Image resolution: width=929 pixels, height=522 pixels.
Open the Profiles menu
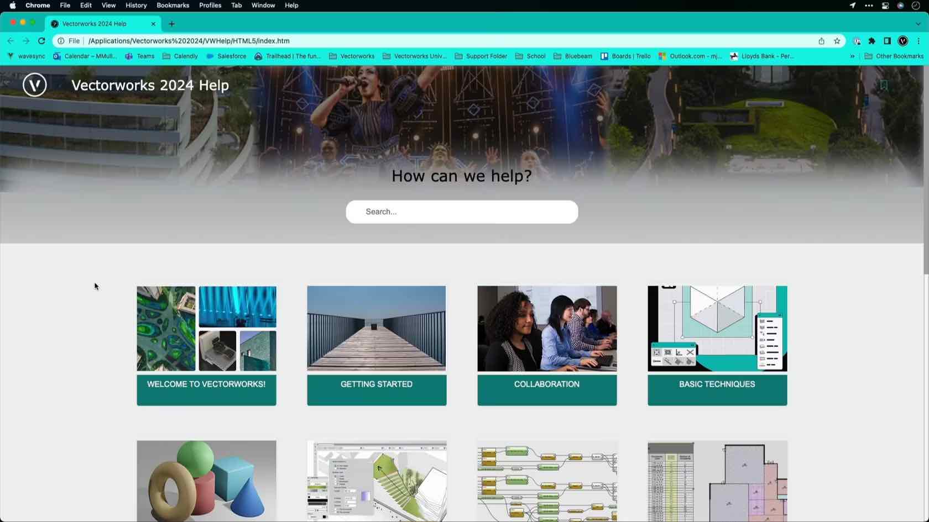[x=210, y=6]
